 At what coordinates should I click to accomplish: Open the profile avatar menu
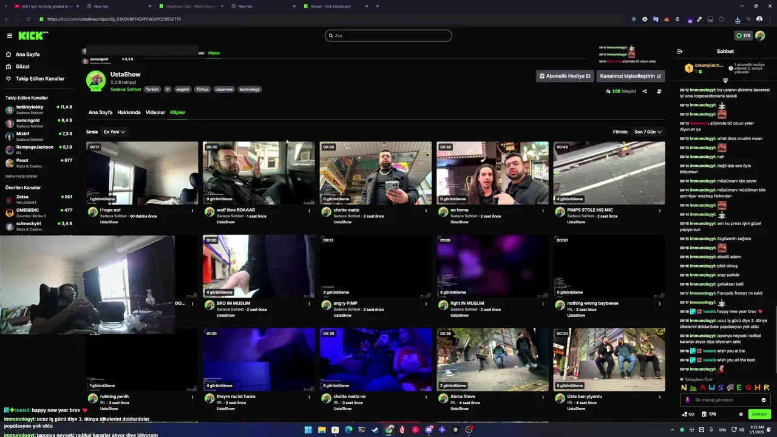(x=760, y=36)
